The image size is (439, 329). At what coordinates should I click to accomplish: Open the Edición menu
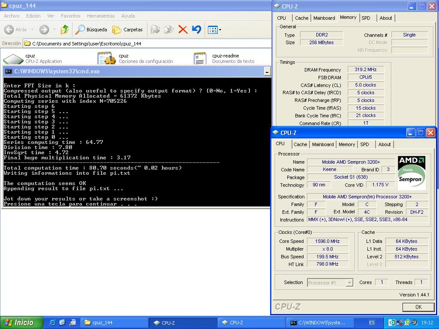coord(33,16)
